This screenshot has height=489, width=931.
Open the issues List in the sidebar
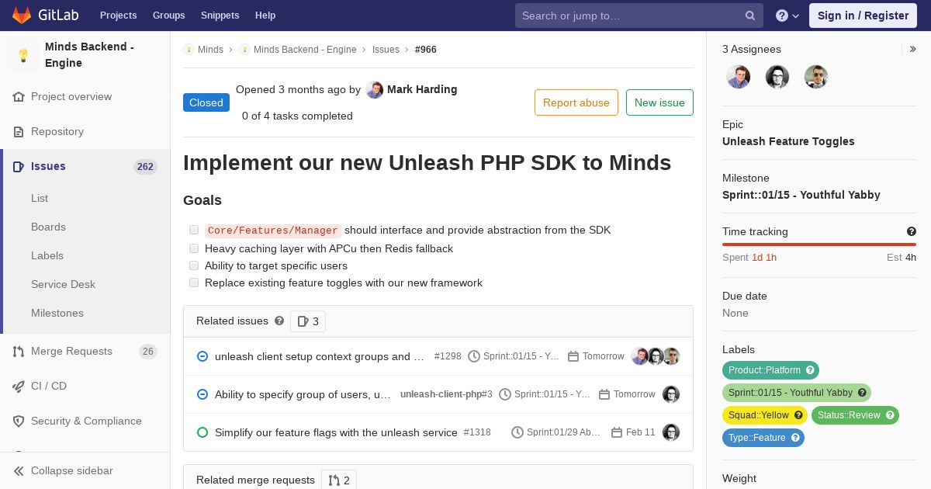click(x=40, y=198)
